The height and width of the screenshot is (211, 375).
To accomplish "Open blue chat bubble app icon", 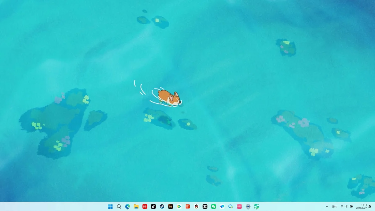I will (231, 206).
